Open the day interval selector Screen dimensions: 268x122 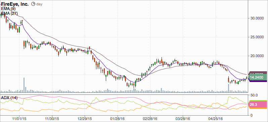click(x=39, y=4)
